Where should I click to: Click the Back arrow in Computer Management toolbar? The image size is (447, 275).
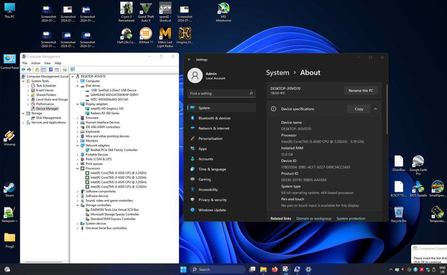click(x=23, y=70)
